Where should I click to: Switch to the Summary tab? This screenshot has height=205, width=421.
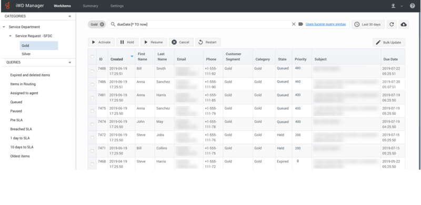90,6
